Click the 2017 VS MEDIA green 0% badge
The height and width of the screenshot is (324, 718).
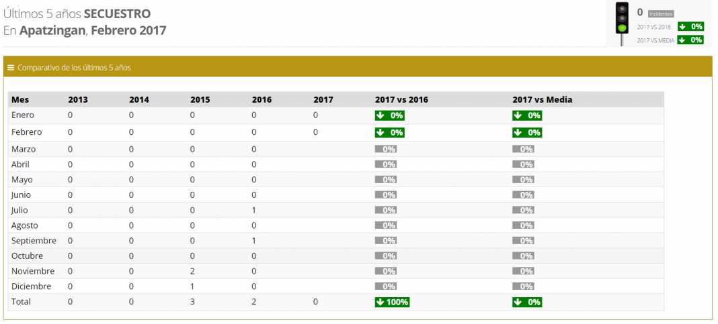tap(690, 40)
